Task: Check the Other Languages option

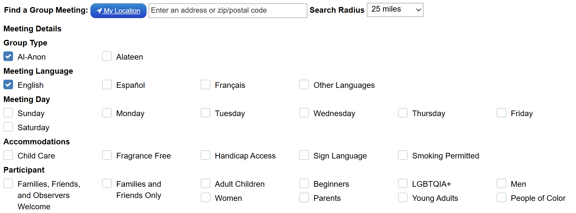Action: pyautogui.click(x=304, y=85)
